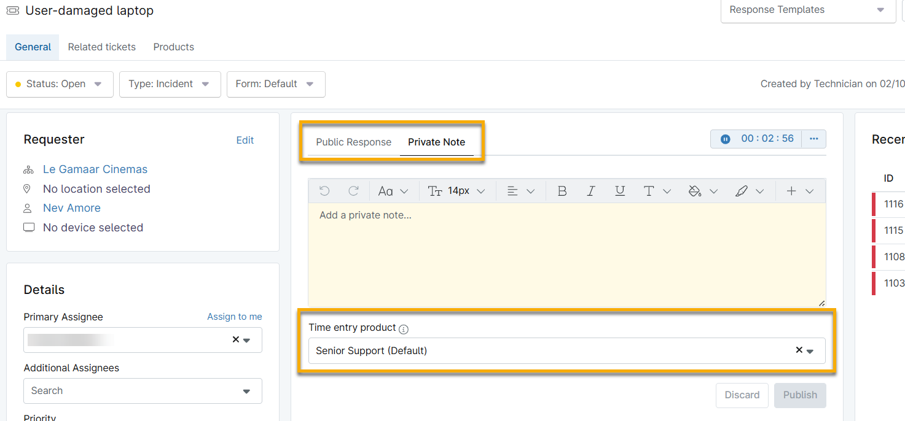Viewport: 905px width, 421px height.
Task: Switch to the Private Note tab
Action: pos(436,142)
